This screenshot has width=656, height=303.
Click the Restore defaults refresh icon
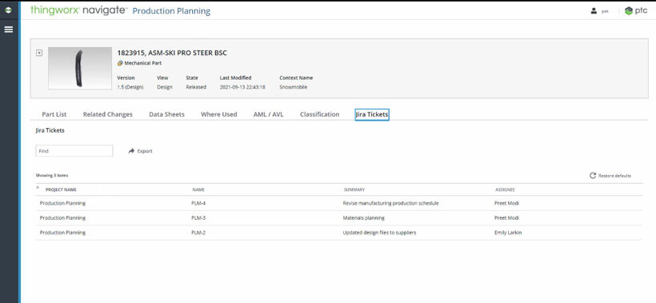(593, 176)
